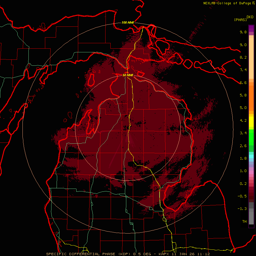Click the 2.6 value on the color scale
Viewport: 256px width, 256px height.
click(x=243, y=146)
